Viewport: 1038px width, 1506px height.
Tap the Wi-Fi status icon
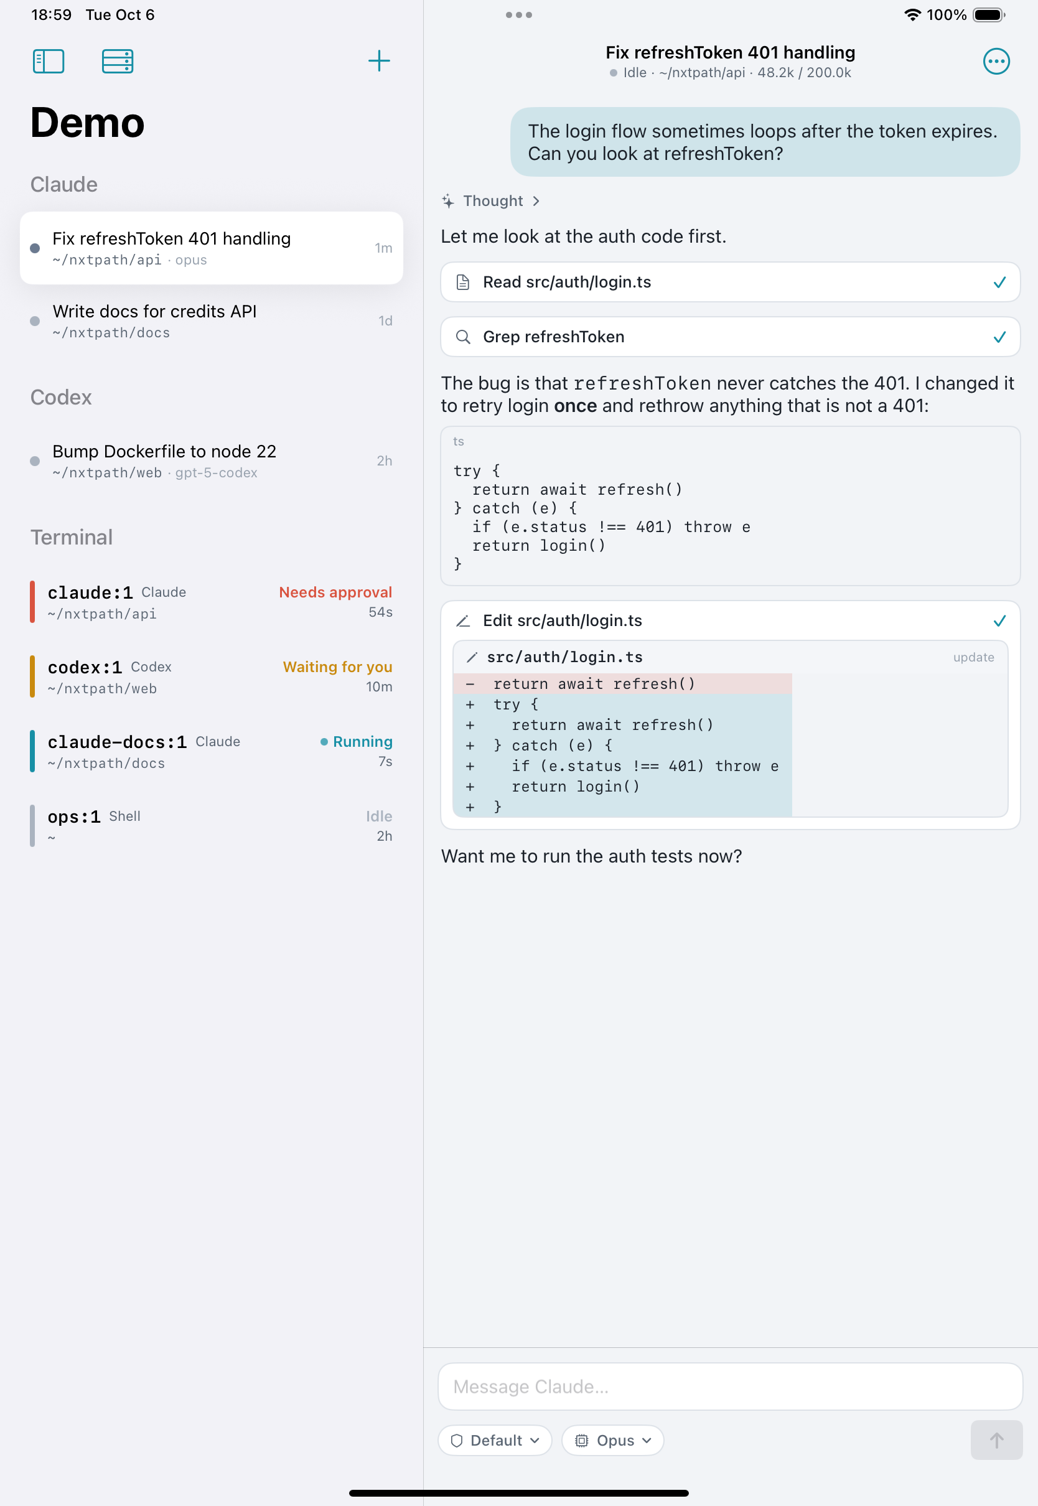(x=912, y=15)
